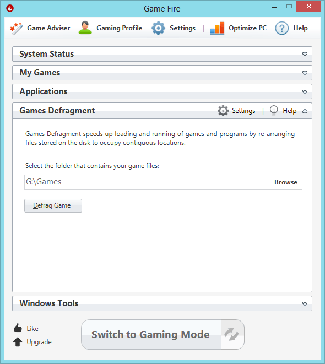Screen dimensions: 325x364
Task: Click the Optimize PC bar chart icon
Action: click(217, 28)
